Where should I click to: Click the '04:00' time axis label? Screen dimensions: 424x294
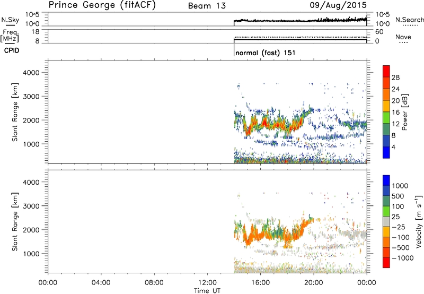click(x=101, y=283)
